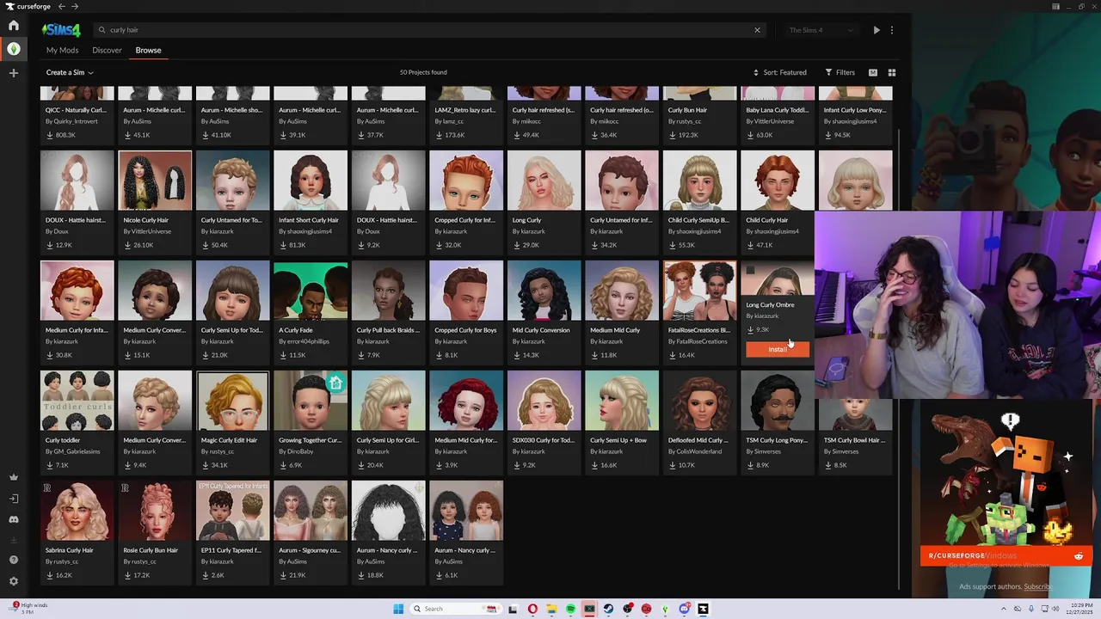Expand the Create a Sim category dropdown
Screen dimensions: 1101x619
tap(70, 72)
